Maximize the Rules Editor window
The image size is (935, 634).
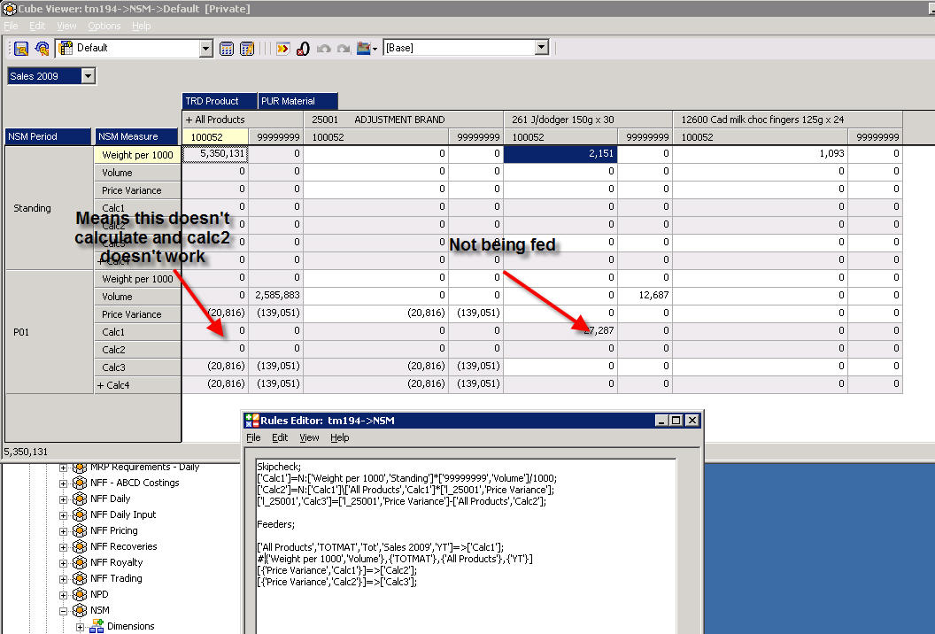click(x=676, y=421)
